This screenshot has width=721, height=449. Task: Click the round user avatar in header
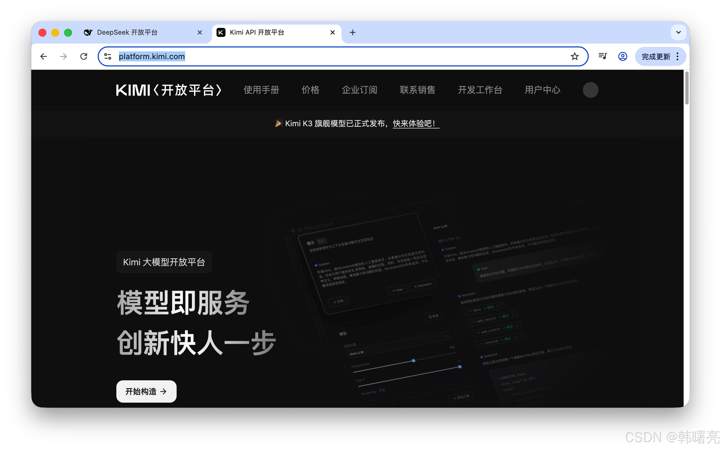pyautogui.click(x=590, y=90)
